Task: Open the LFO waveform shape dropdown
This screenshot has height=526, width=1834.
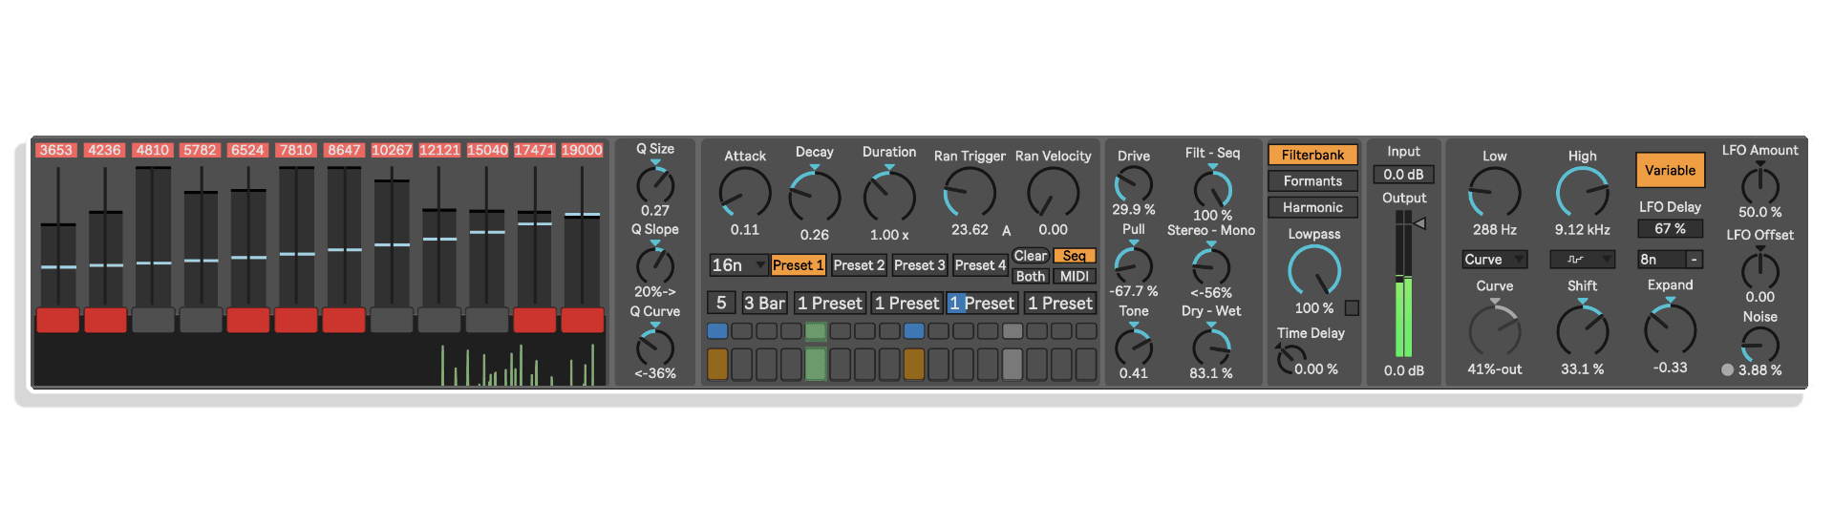Action: [x=1582, y=260]
